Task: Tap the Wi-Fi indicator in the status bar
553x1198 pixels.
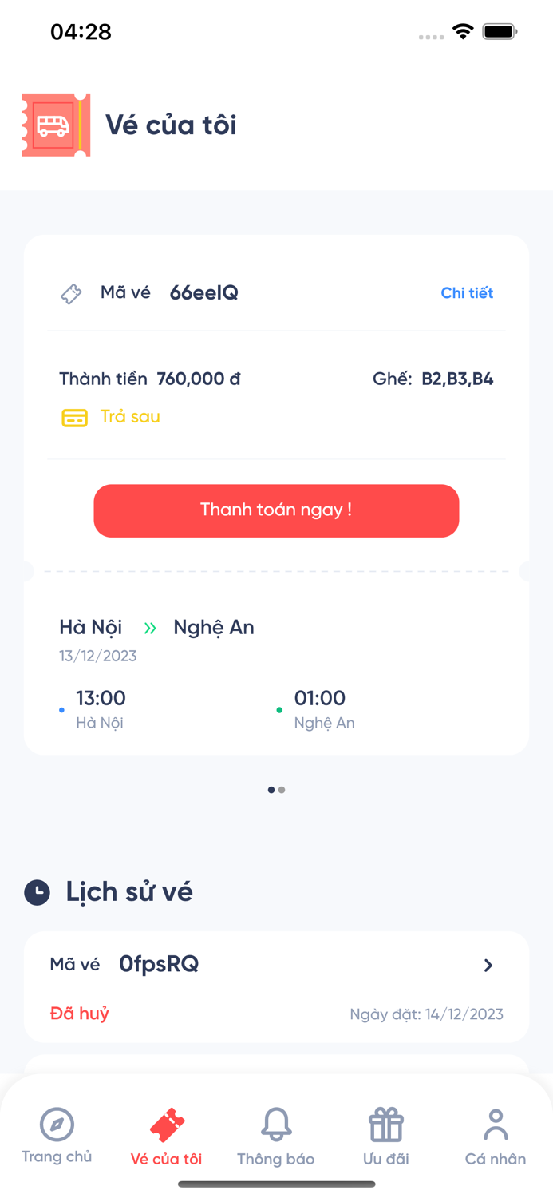Action: click(x=464, y=31)
